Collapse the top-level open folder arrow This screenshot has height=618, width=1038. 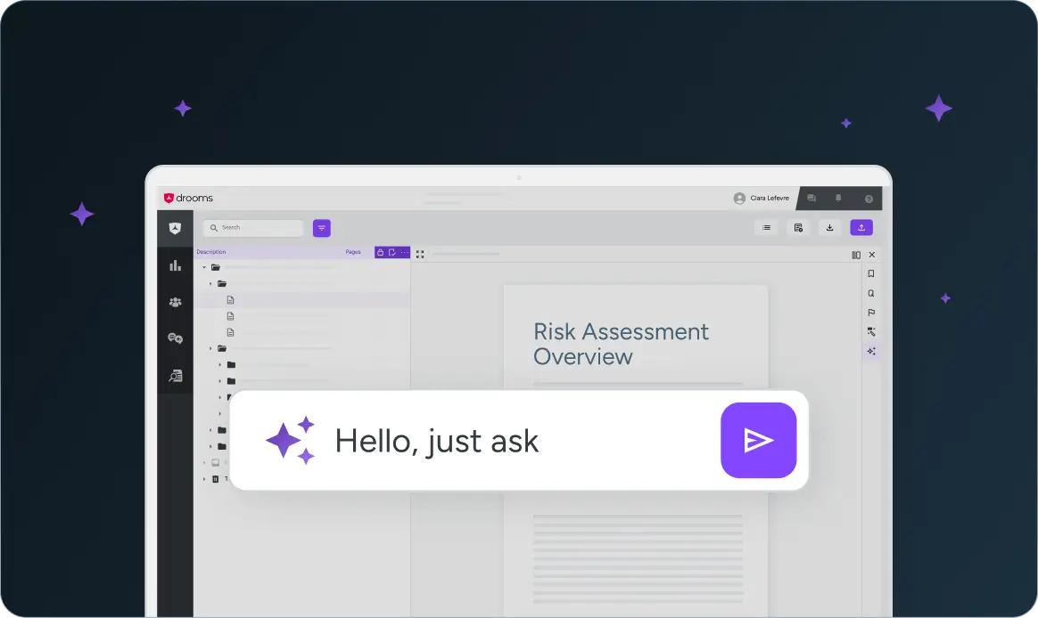pos(204,268)
